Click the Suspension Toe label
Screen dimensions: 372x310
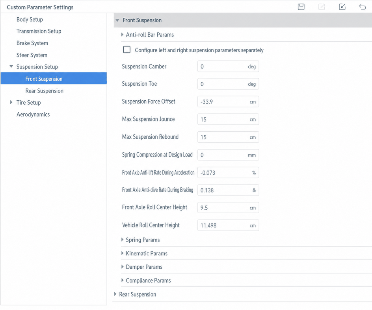point(139,84)
